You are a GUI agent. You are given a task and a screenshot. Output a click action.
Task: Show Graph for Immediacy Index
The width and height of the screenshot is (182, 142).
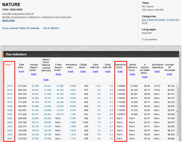(71, 71)
